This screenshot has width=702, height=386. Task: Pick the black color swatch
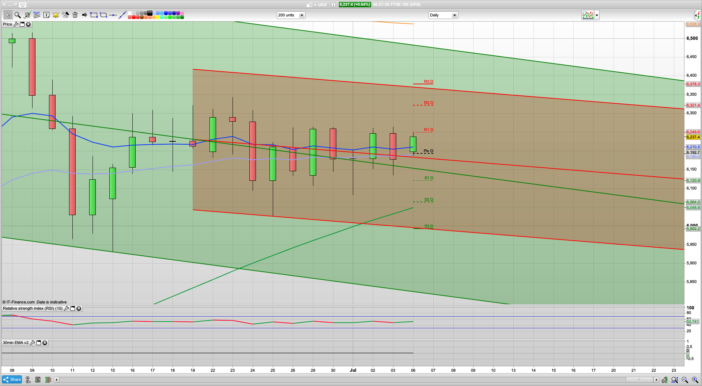click(150, 13)
